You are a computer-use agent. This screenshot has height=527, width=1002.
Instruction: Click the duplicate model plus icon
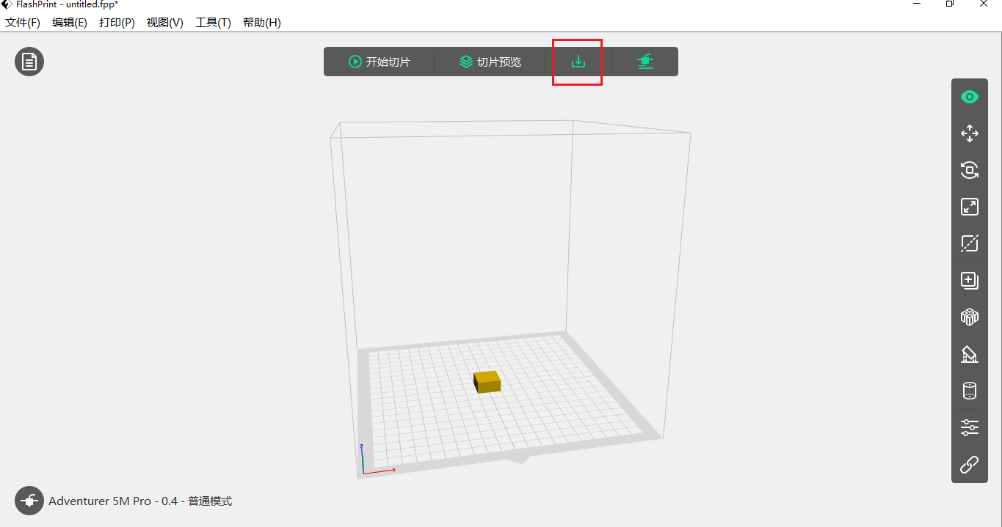click(x=970, y=280)
